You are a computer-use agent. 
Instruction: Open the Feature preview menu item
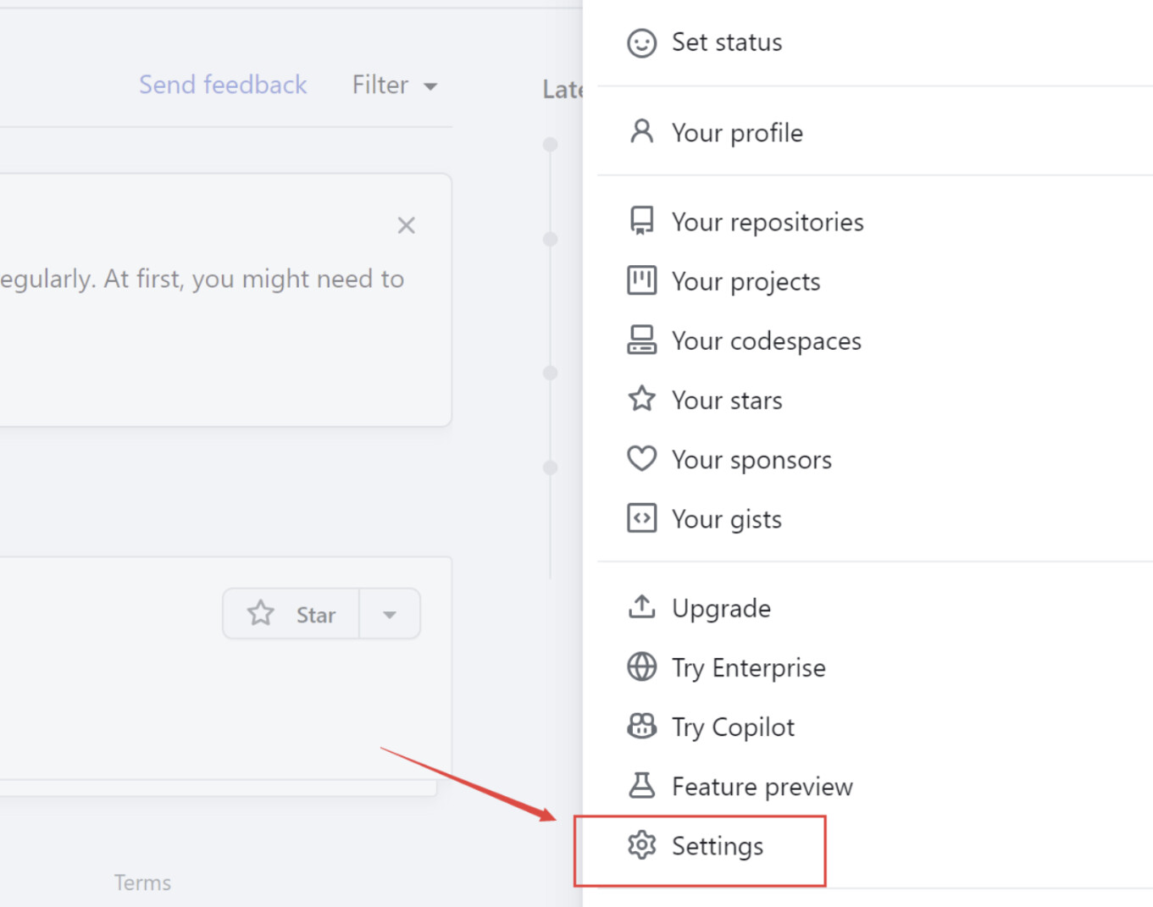pyautogui.click(x=762, y=786)
